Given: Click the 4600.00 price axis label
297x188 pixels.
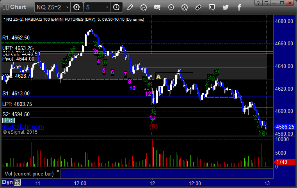Looking at the screenshot, I should click(284, 111).
